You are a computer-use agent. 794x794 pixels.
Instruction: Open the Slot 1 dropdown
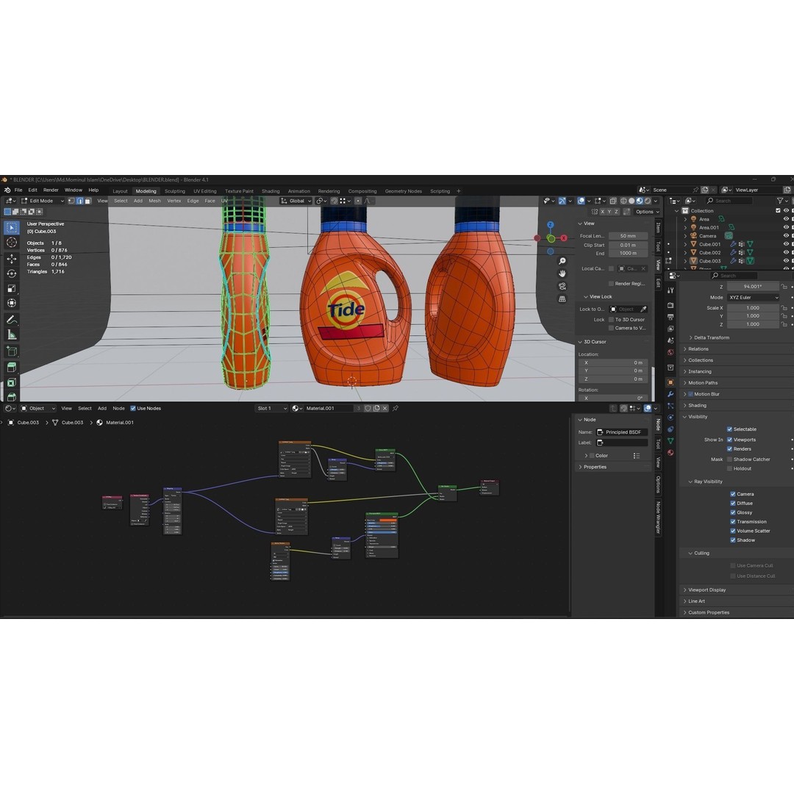pyautogui.click(x=271, y=409)
